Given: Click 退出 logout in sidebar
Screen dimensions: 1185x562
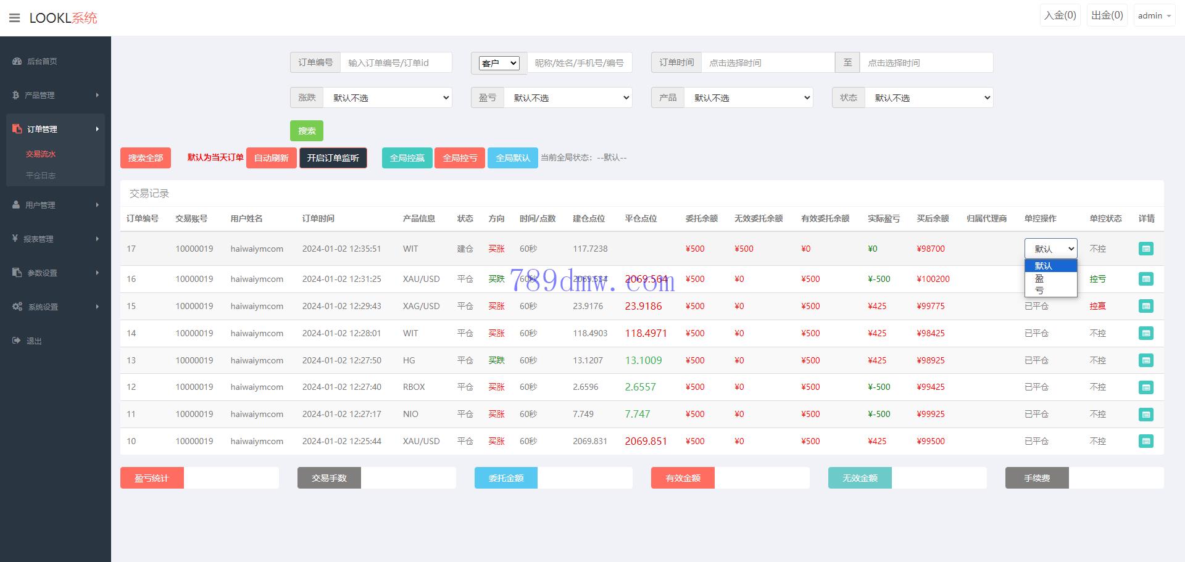Looking at the screenshot, I should tap(34, 341).
